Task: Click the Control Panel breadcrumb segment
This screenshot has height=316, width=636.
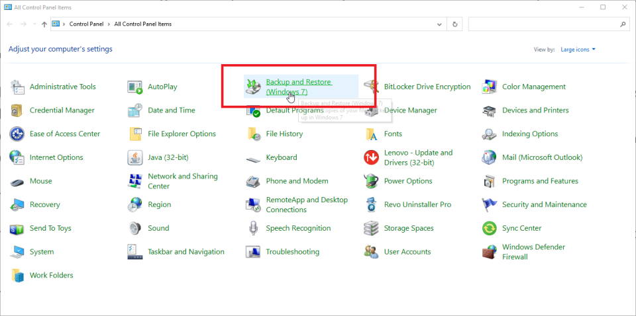Action: [86, 24]
